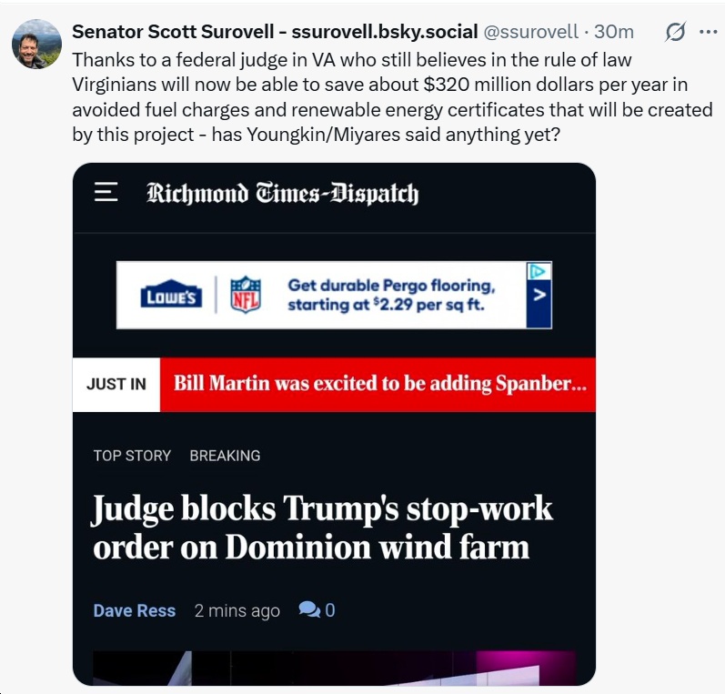Click the Grok circle-slash icon
The width and height of the screenshot is (725, 694).
coord(675,33)
